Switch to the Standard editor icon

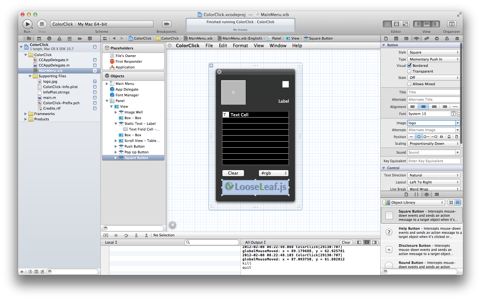[388, 24]
